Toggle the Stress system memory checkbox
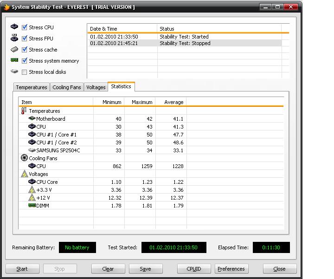This screenshot has width=334, height=279. (x=25, y=61)
